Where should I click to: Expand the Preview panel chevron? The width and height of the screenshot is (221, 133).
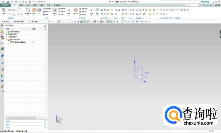click(45, 127)
